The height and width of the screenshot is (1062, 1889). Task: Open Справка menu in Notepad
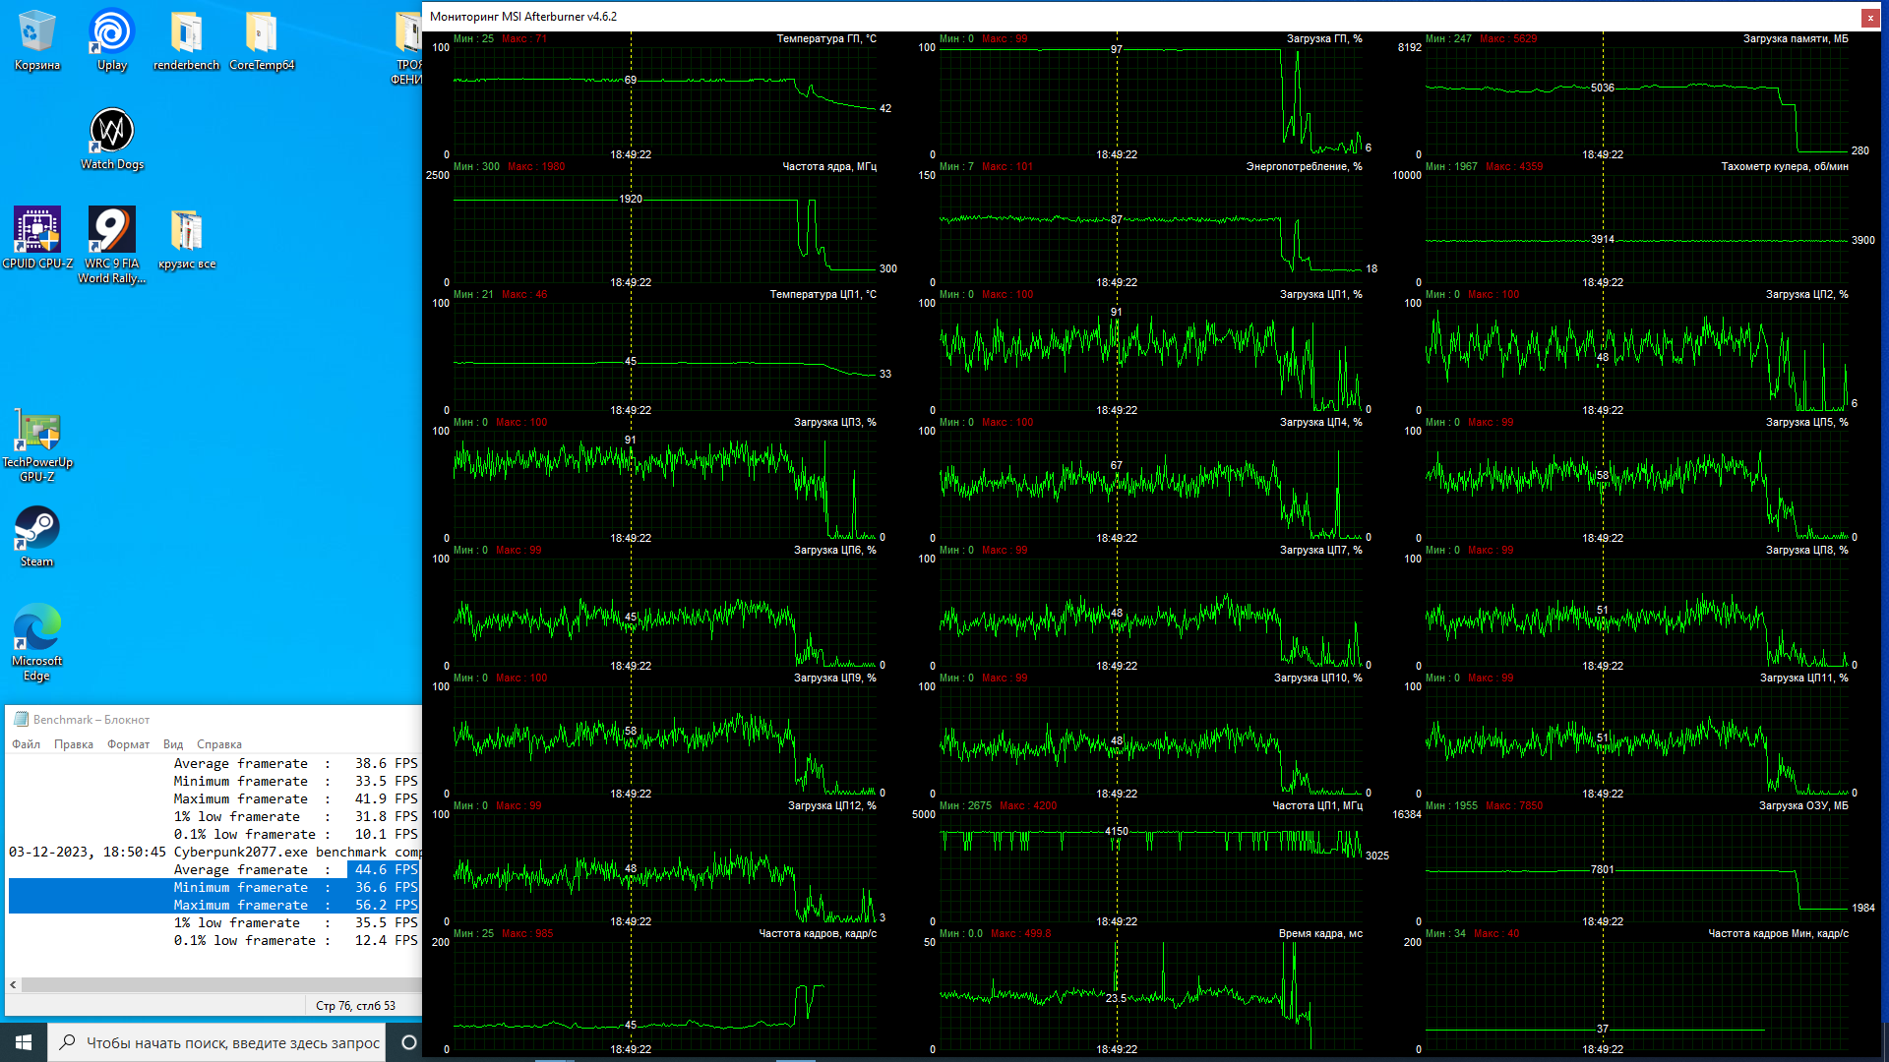click(218, 744)
